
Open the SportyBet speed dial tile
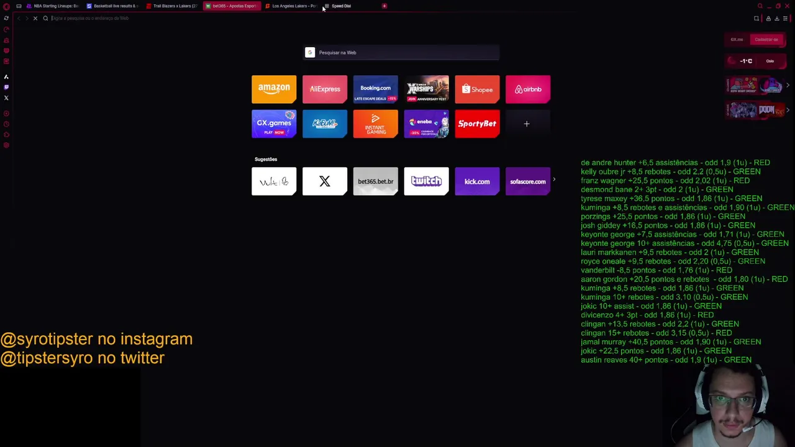477,124
